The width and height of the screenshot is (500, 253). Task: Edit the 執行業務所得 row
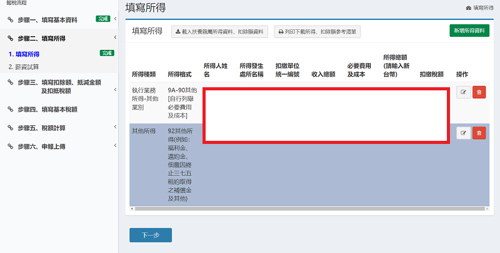[x=463, y=92]
